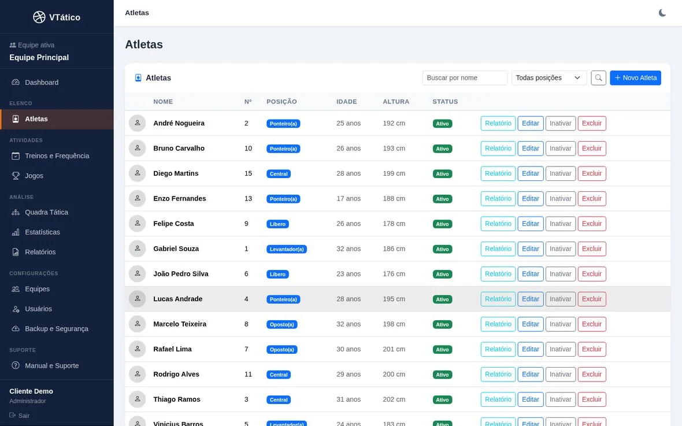This screenshot has height=426, width=682.
Task: Log out using the Sair link
Action: coord(20,416)
